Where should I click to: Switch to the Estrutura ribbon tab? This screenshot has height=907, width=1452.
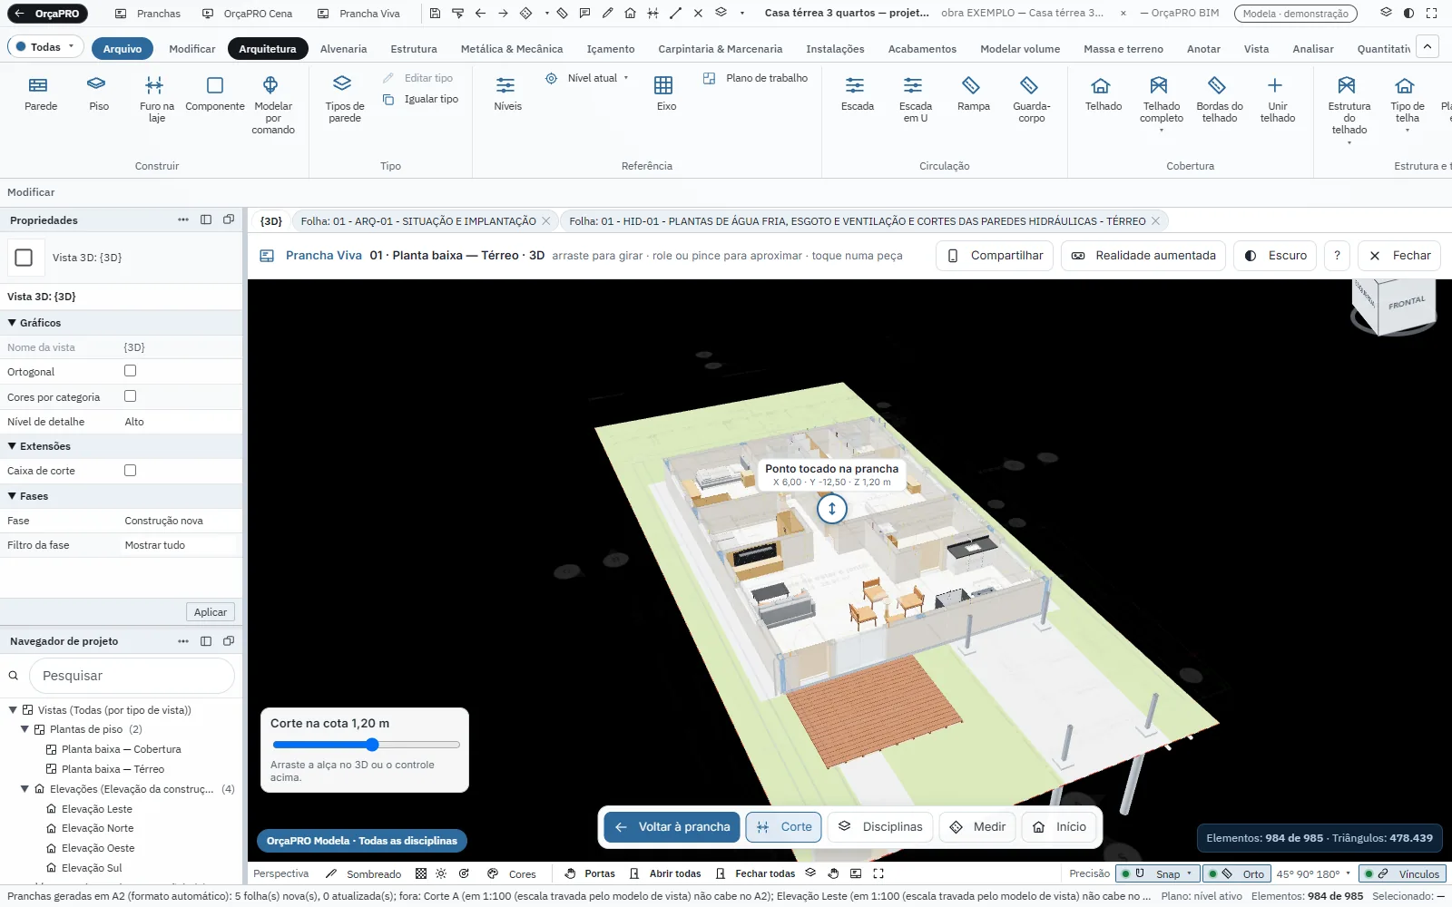tap(414, 49)
